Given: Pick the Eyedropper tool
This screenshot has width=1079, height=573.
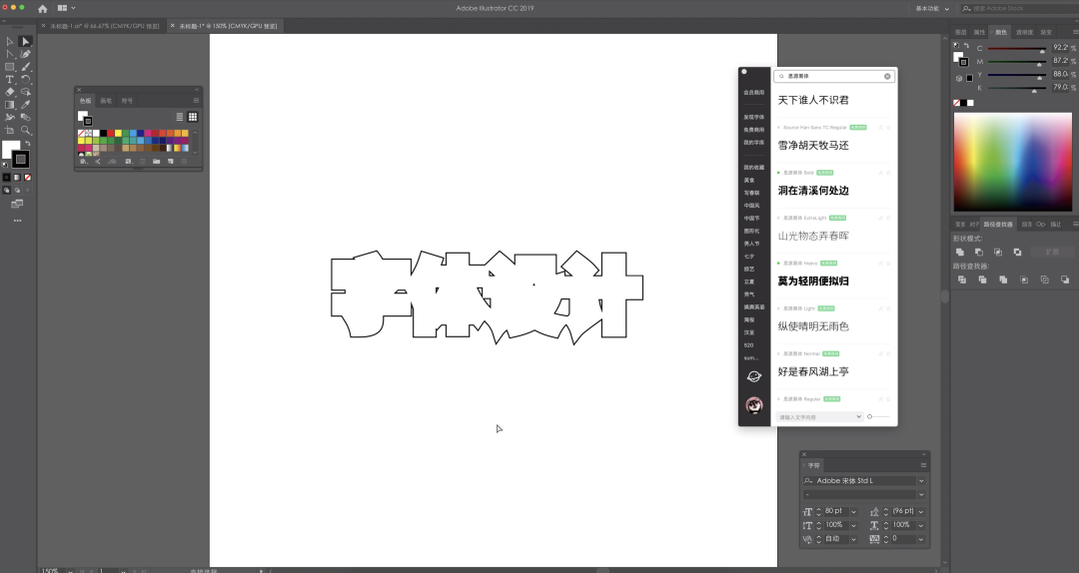Looking at the screenshot, I should [26, 104].
